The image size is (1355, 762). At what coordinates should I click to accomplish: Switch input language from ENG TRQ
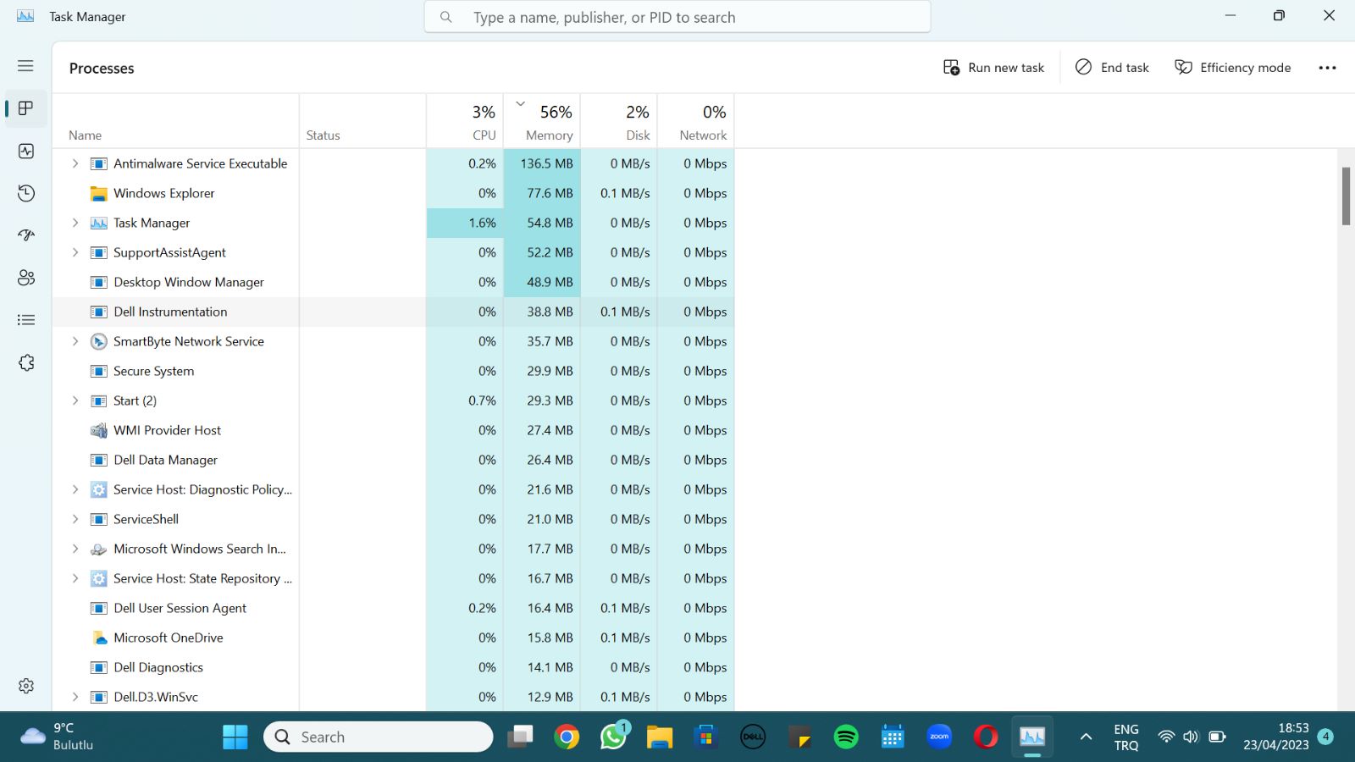(x=1126, y=737)
